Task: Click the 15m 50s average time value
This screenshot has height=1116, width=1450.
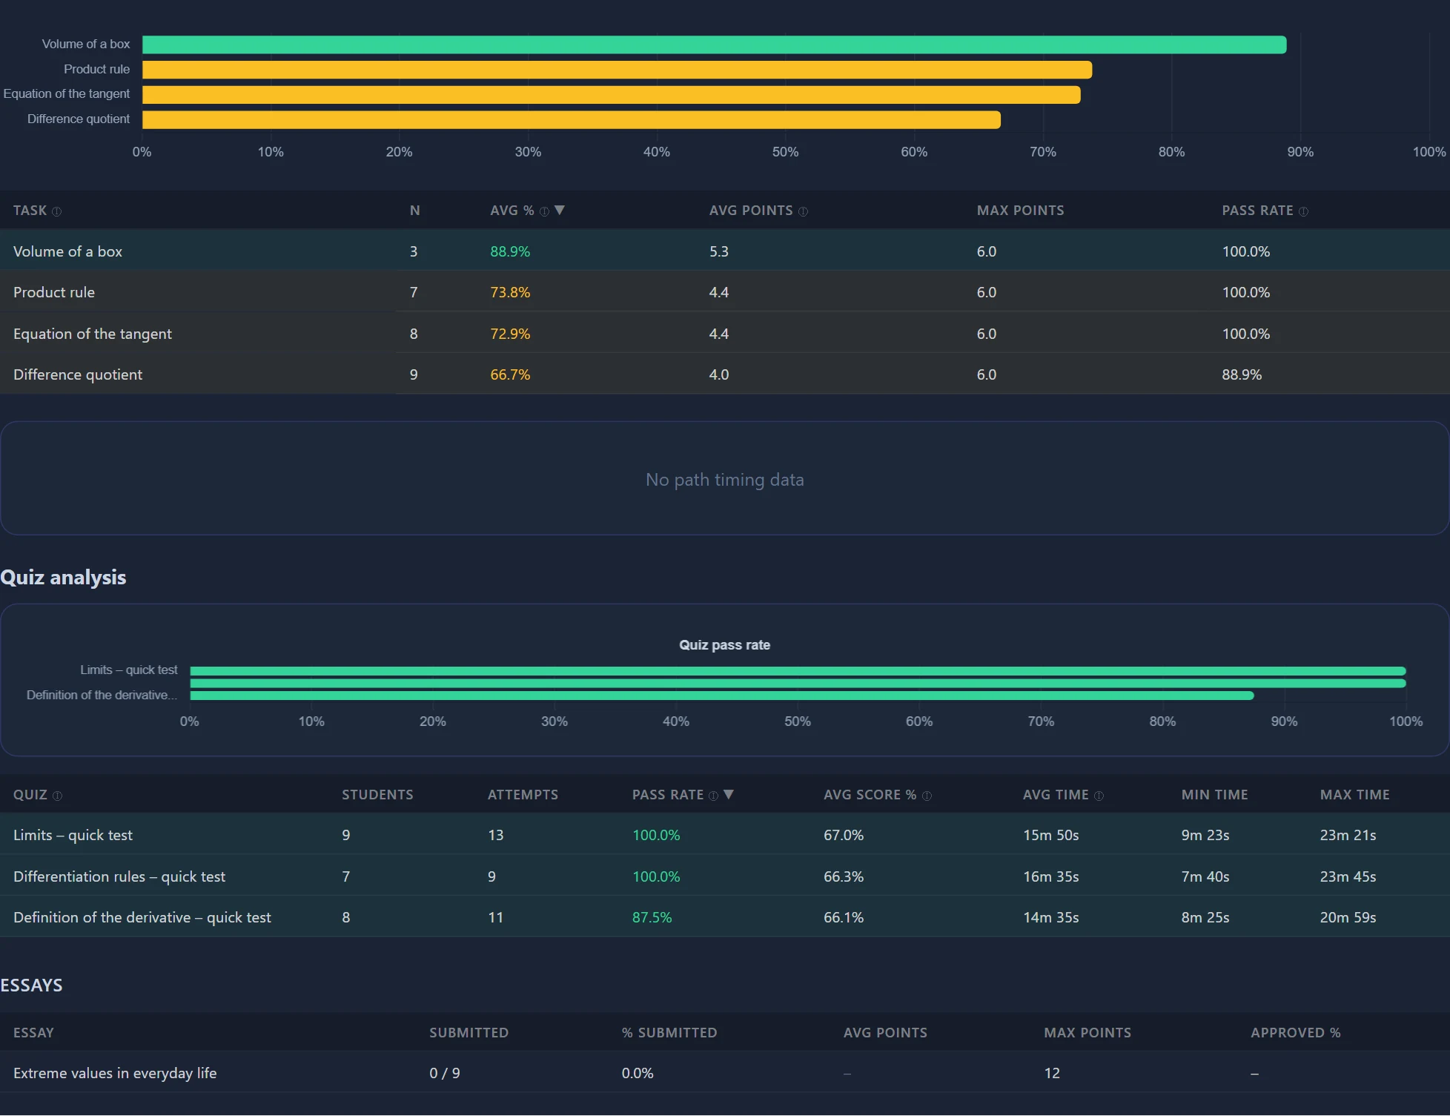Action: coord(1050,835)
